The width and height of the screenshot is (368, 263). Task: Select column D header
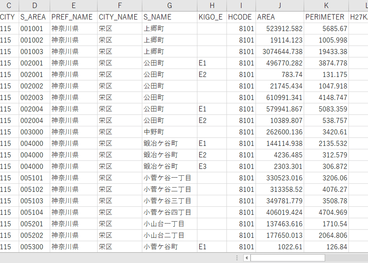[35, 6]
